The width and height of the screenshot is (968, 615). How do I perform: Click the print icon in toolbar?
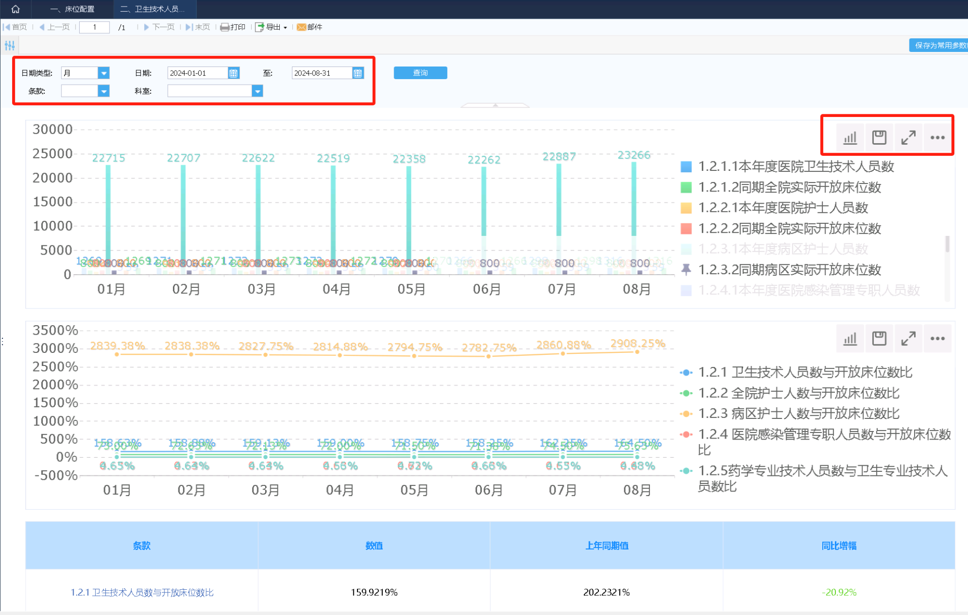[x=225, y=27]
